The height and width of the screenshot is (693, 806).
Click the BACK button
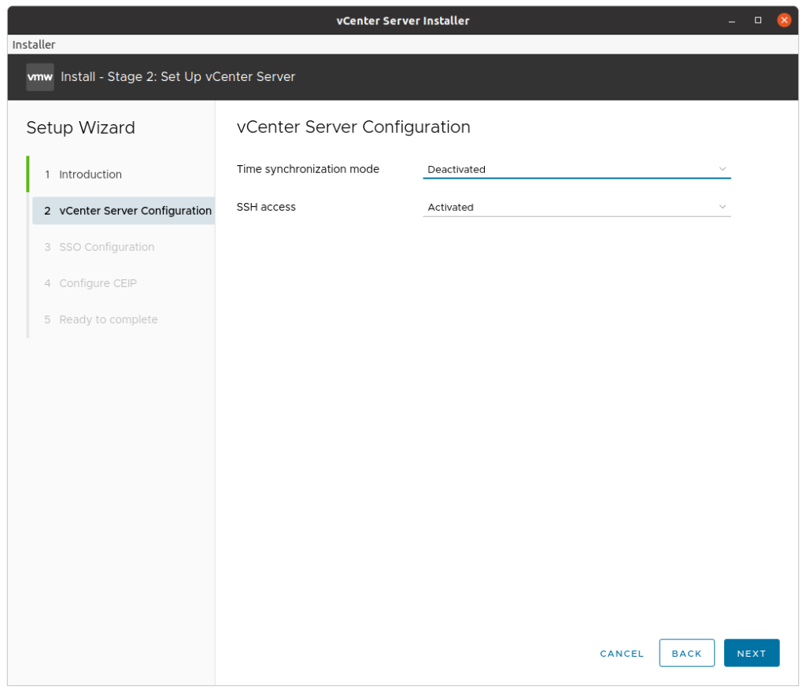click(x=686, y=653)
